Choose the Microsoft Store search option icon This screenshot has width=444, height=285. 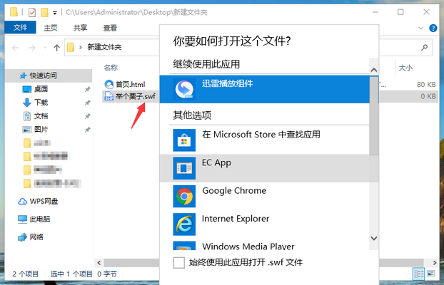(185, 139)
